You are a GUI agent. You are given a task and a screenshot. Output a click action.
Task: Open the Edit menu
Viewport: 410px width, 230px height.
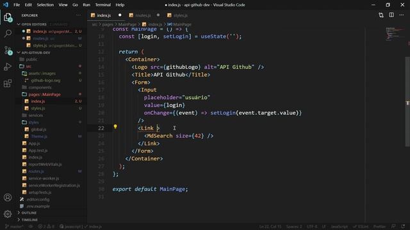pyautogui.click(x=28, y=4)
